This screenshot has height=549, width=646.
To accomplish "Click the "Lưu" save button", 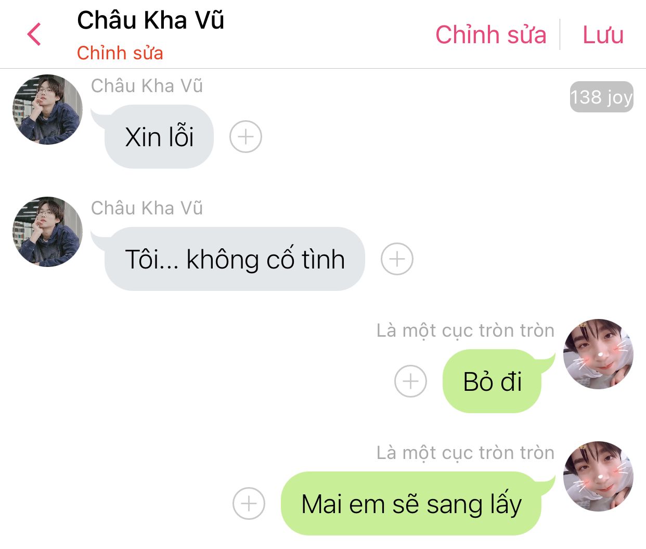I will 603,35.
